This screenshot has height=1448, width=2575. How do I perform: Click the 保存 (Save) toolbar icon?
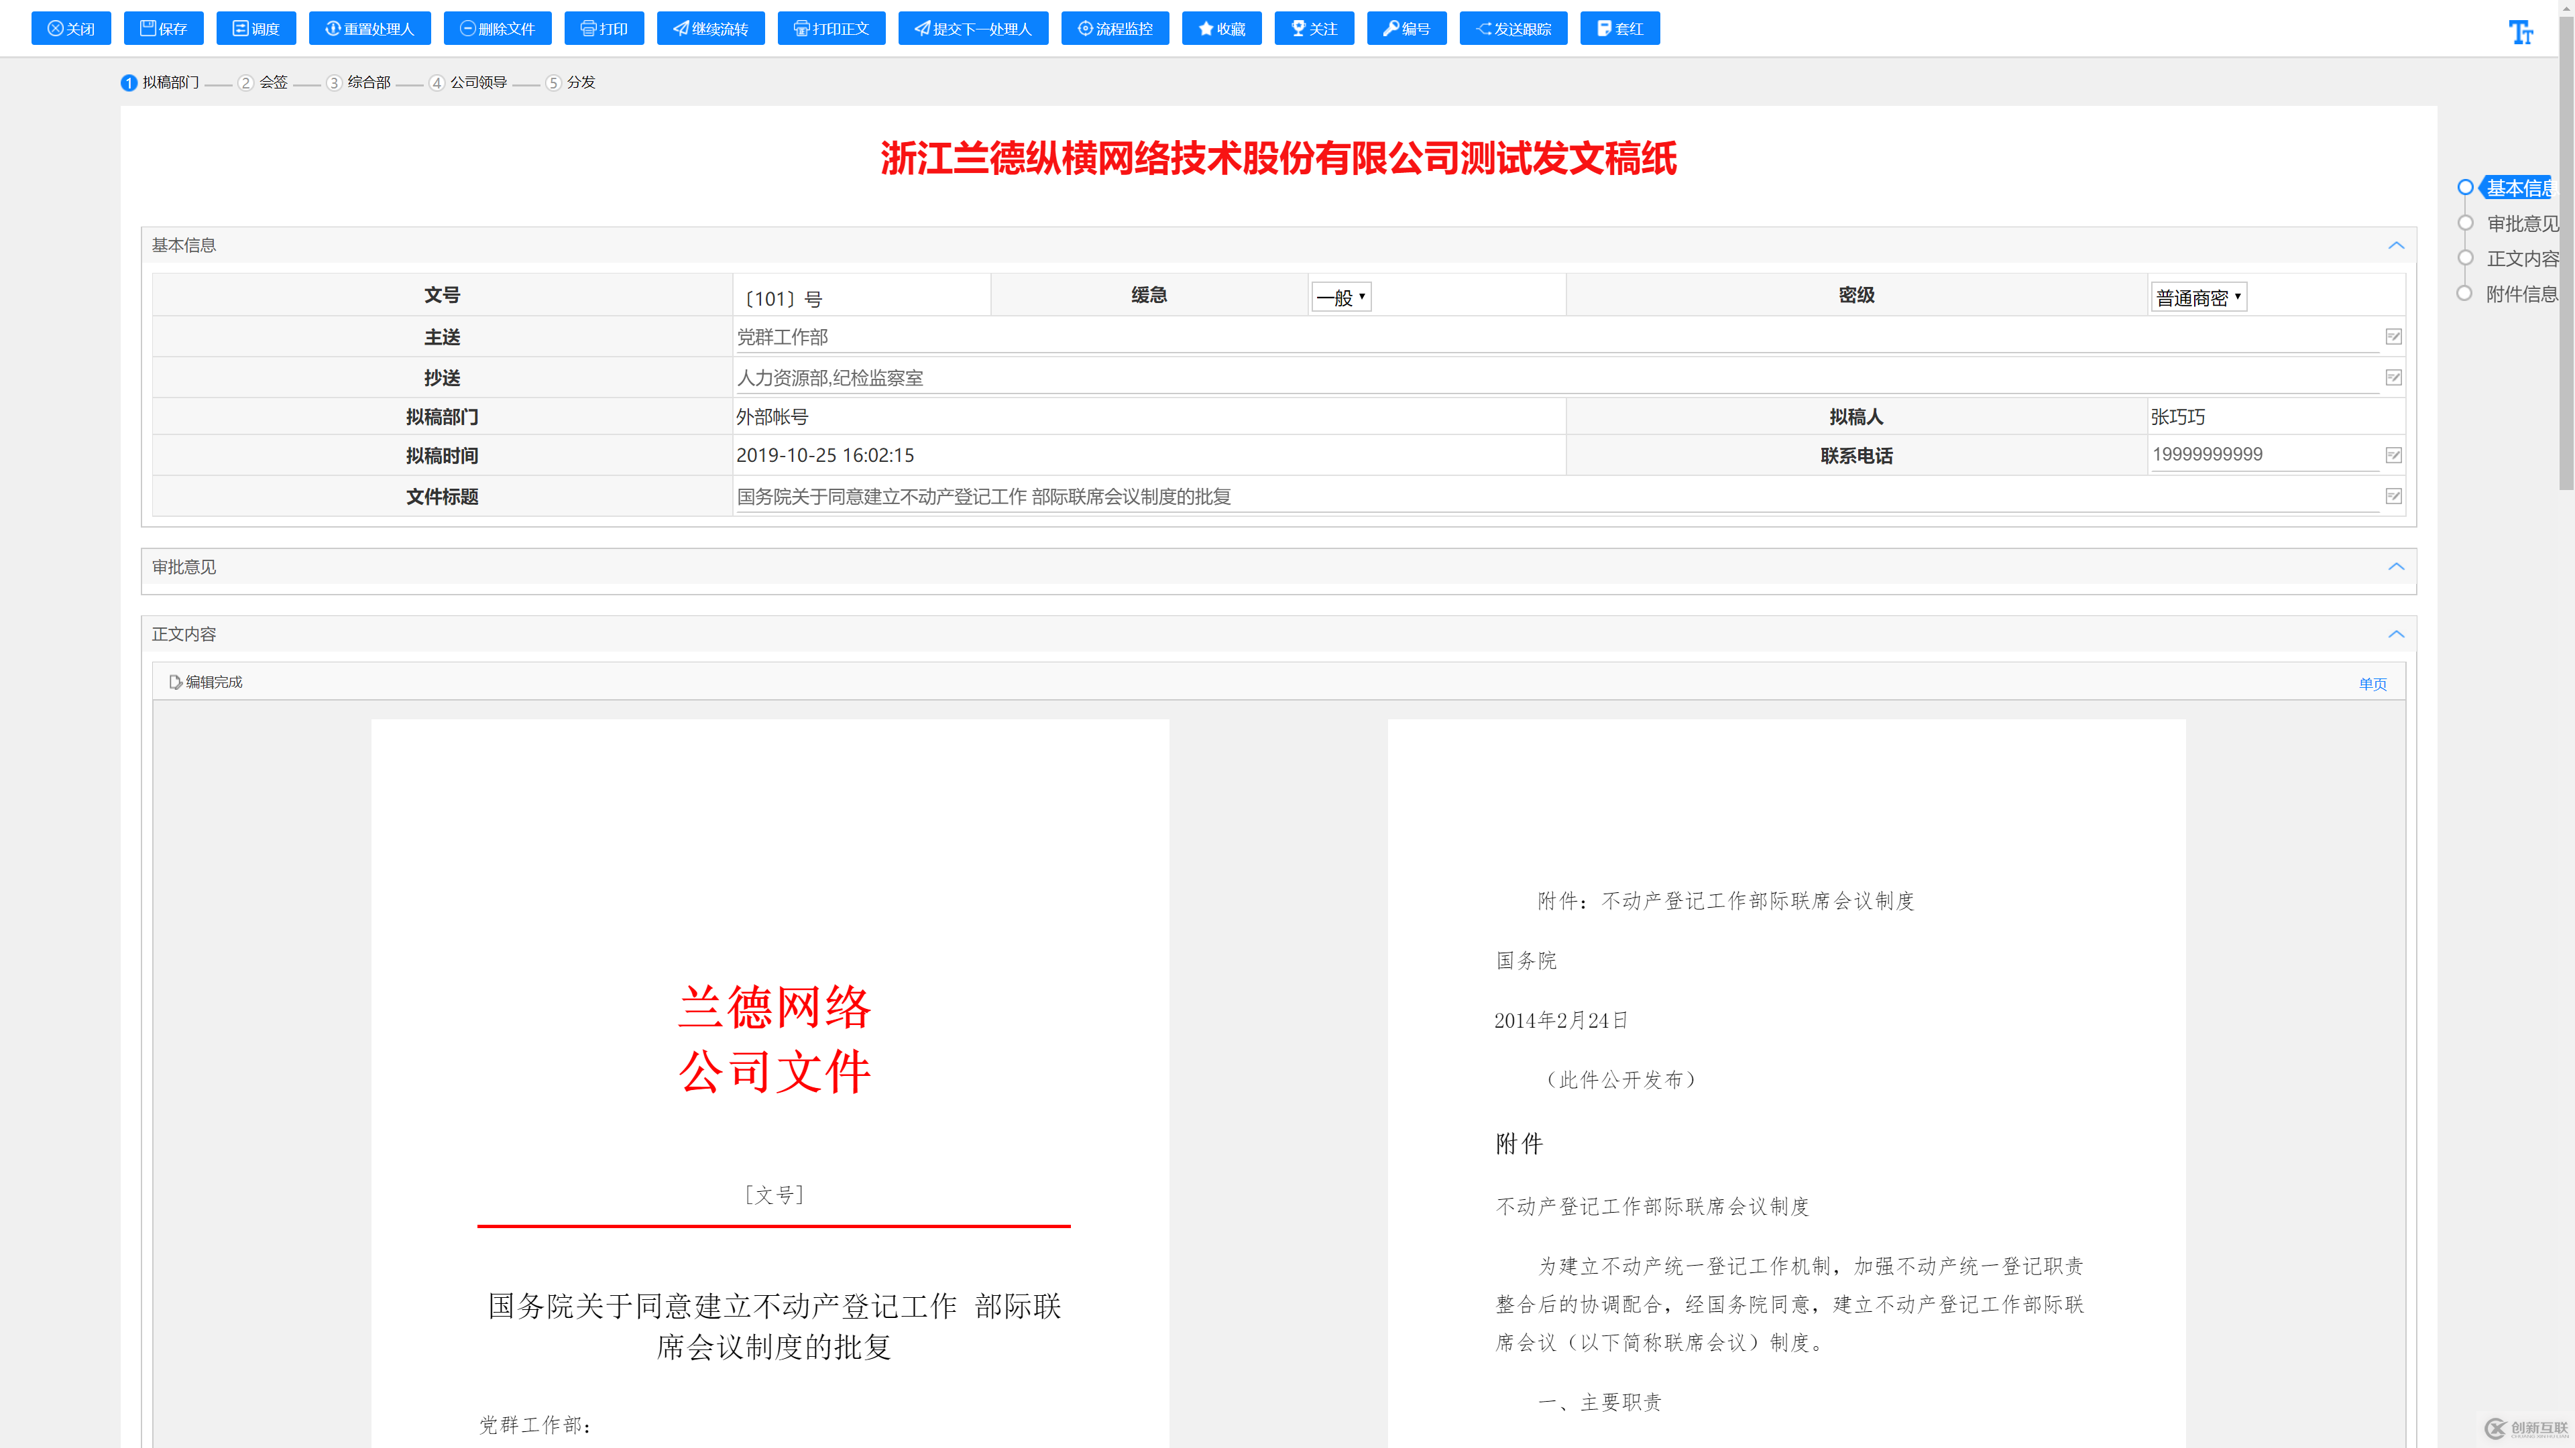click(x=163, y=28)
